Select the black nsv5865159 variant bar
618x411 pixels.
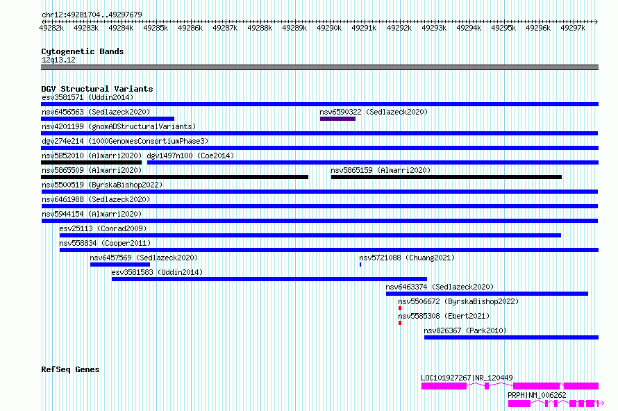click(x=446, y=177)
